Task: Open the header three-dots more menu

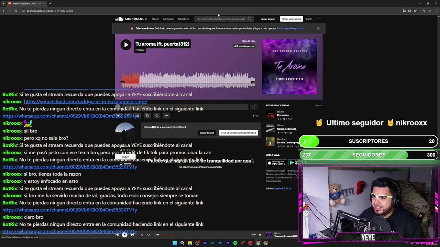Action: pyautogui.click(x=319, y=19)
